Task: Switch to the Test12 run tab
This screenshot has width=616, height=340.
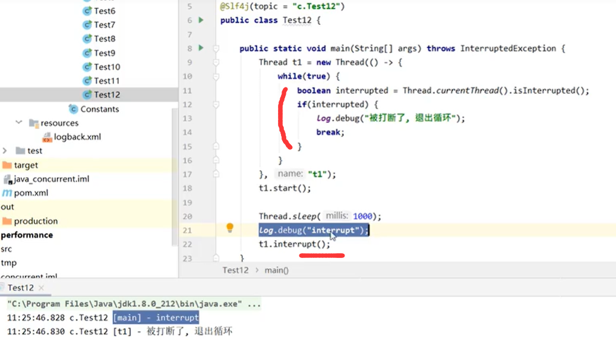Action: 21,288
